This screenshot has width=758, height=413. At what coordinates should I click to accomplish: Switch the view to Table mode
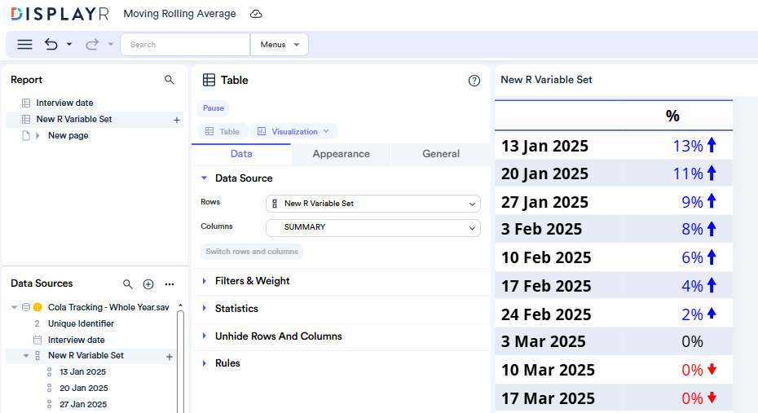pos(223,131)
